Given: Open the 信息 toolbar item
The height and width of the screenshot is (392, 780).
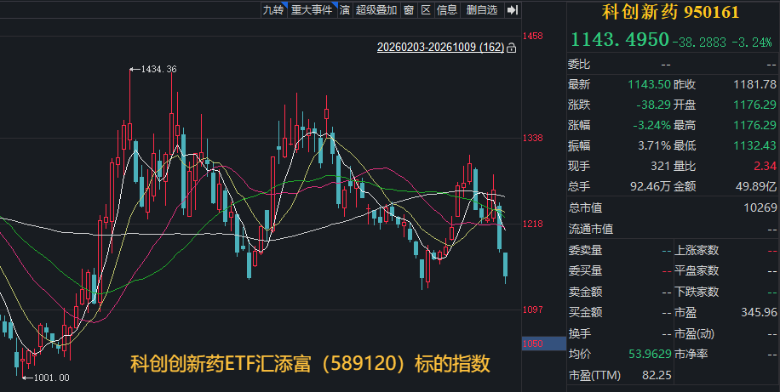Looking at the screenshot, I should click(x=447, y=10).
